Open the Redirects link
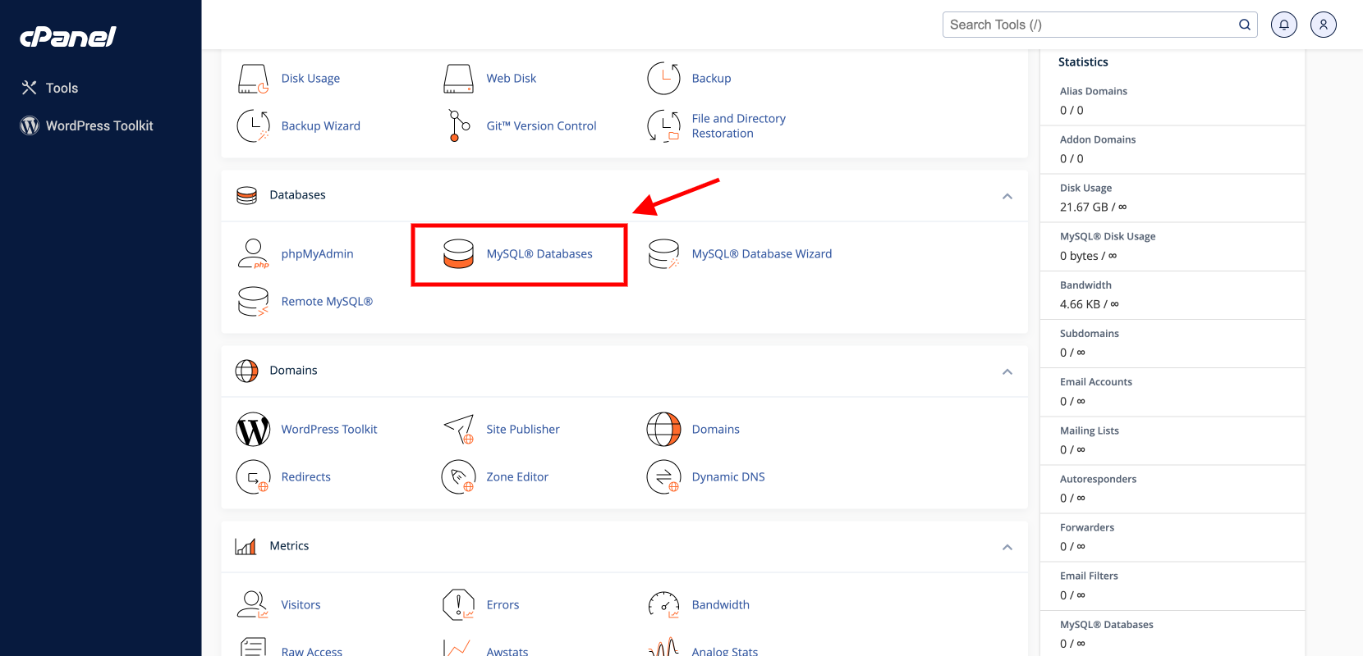The image size is (1363, 656). [x=306, y=477]
